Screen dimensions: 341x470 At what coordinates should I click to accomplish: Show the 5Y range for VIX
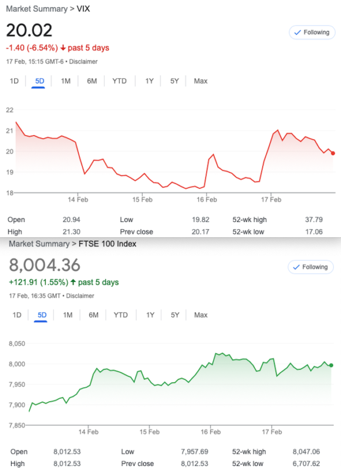pyautogui.click(x=174, y=81)
